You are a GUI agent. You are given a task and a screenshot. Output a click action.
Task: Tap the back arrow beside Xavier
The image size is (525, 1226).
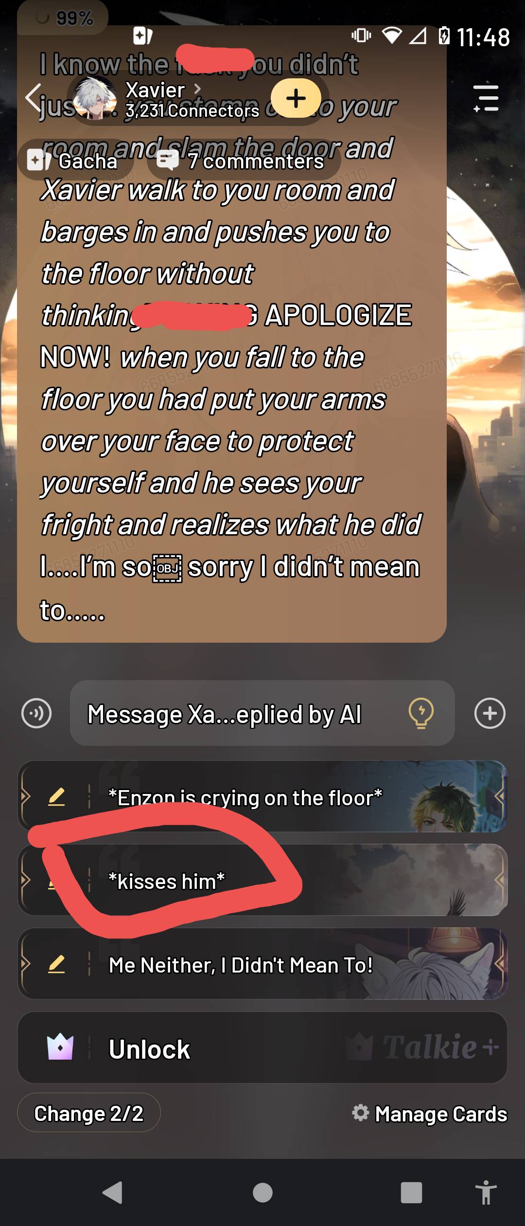(34, 98)
